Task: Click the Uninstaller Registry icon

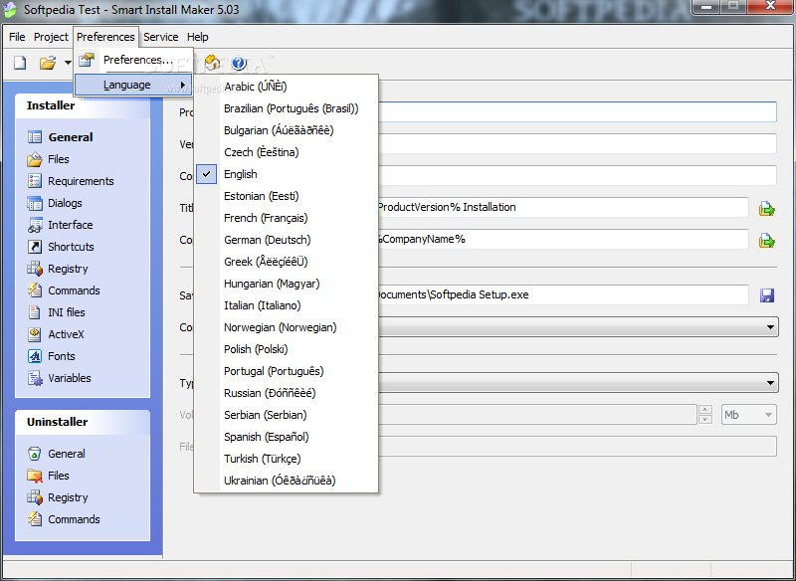Action: coord(35,497)
